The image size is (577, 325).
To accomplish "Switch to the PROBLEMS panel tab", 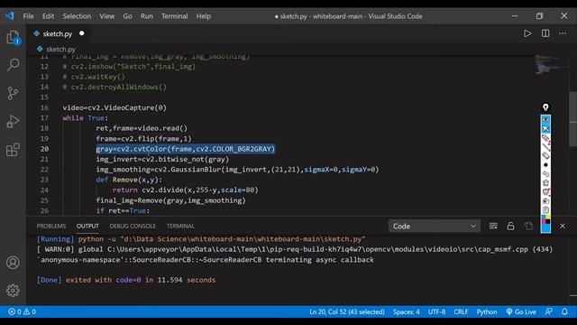I will [x=51, y=226].
